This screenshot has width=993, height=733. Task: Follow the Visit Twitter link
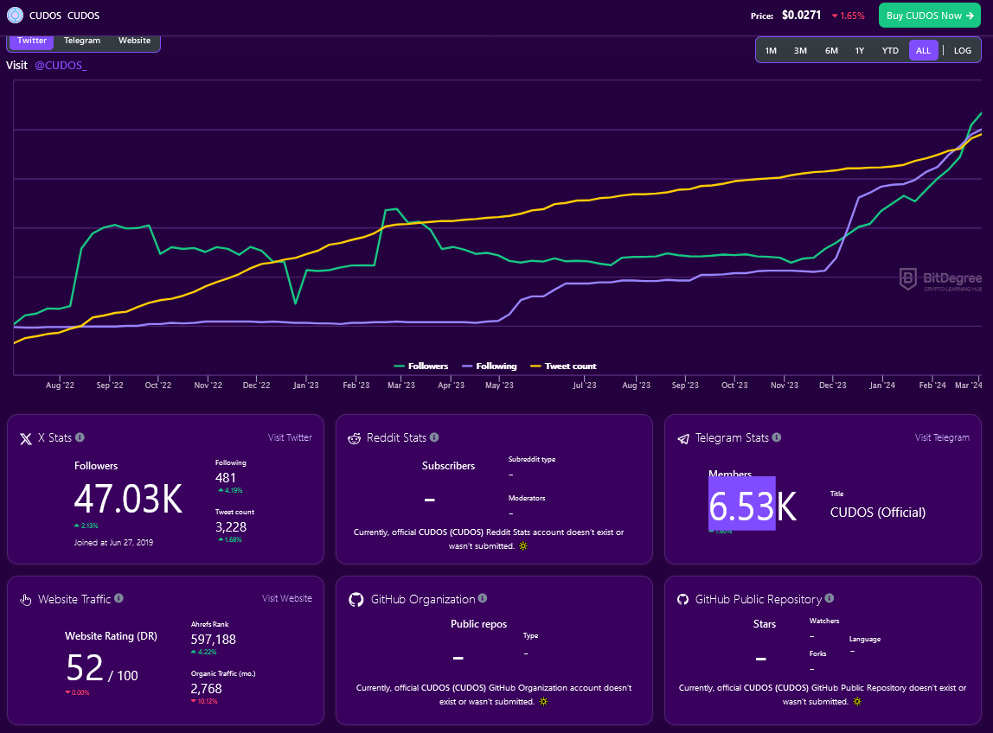pyautogui.click(x=290, y=438)
